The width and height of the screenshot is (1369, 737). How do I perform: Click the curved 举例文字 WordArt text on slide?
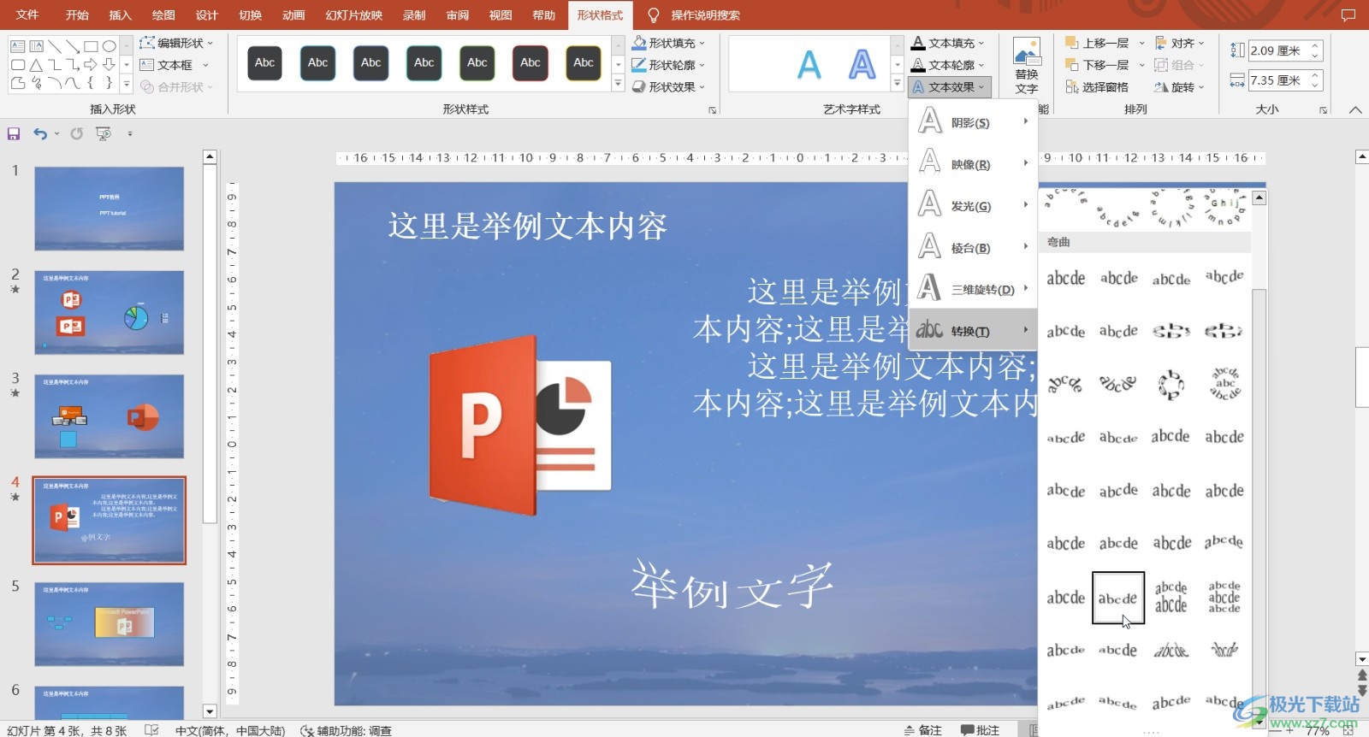point(732,587)
